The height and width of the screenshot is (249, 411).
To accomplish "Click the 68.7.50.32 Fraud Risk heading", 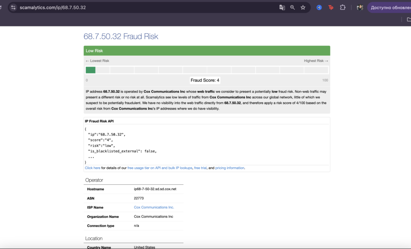I will click(121, 36).
